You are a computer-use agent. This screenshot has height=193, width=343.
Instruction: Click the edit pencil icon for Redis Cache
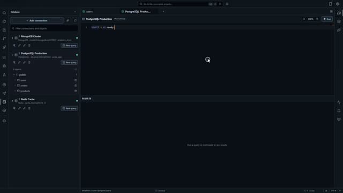pyautogui.click(x=19, y=108)
